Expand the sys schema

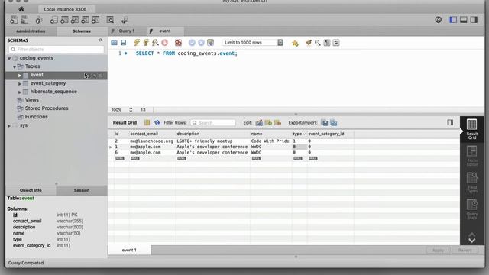coord(9,125)
